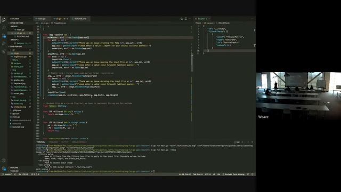Click the zsh shell indicator in terminal panel
The width and height of the screenshot is (341, 192).
click(x=237, y=142)
